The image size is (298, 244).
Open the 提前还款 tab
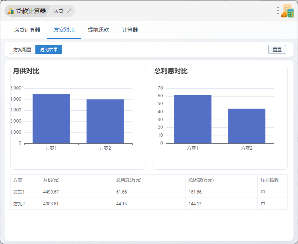[x=98, y=30]
